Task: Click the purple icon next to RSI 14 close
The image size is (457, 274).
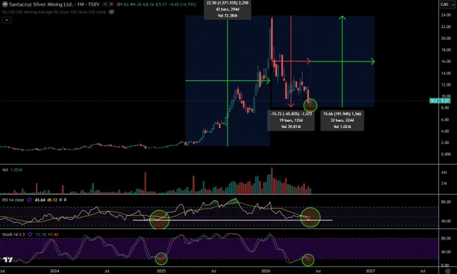Action: click(x=30, y=200)
